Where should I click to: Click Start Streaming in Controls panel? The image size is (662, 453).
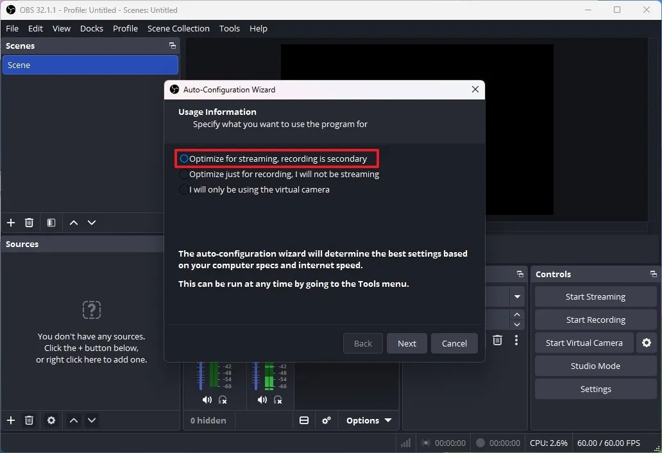pyautogui.click(x=595, y=296)
